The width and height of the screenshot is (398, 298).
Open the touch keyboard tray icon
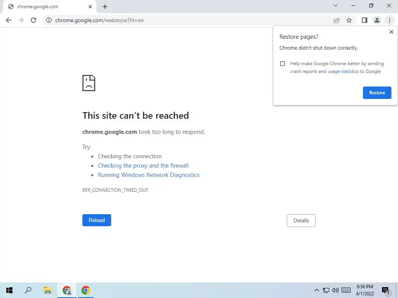click(346, 290)
